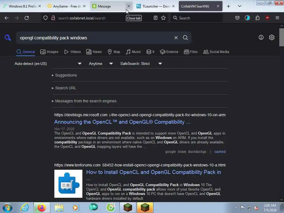Viewport: 284px width, 213px height.
Task: Open the Anytime time range dropdown
Action: click(101, 64)
